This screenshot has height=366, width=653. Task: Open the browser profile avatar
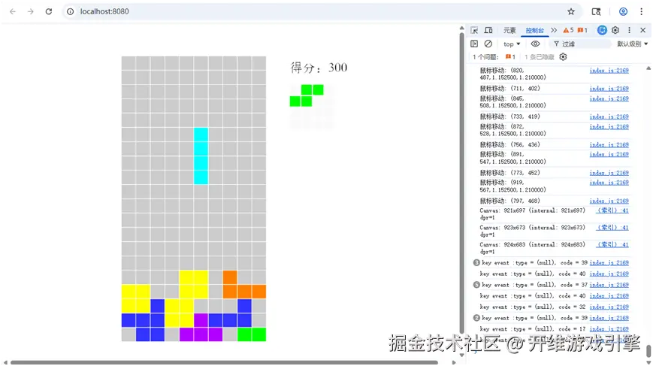[x=623, y=12]
